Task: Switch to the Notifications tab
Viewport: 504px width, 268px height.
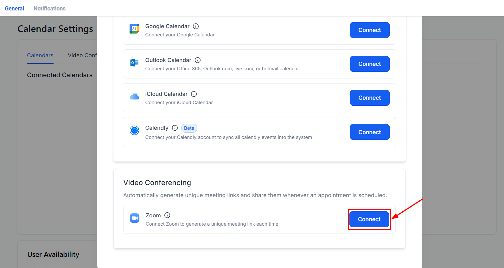Action: [x=49, y=9]
